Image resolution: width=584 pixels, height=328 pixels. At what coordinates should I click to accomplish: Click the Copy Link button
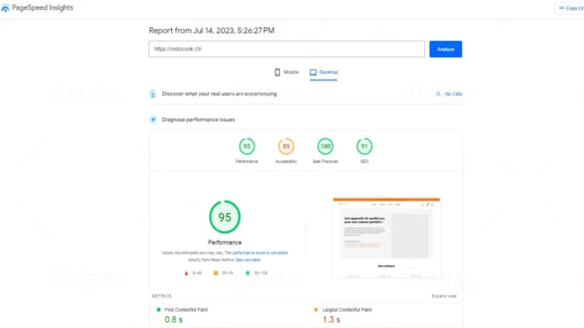[571, 8]
